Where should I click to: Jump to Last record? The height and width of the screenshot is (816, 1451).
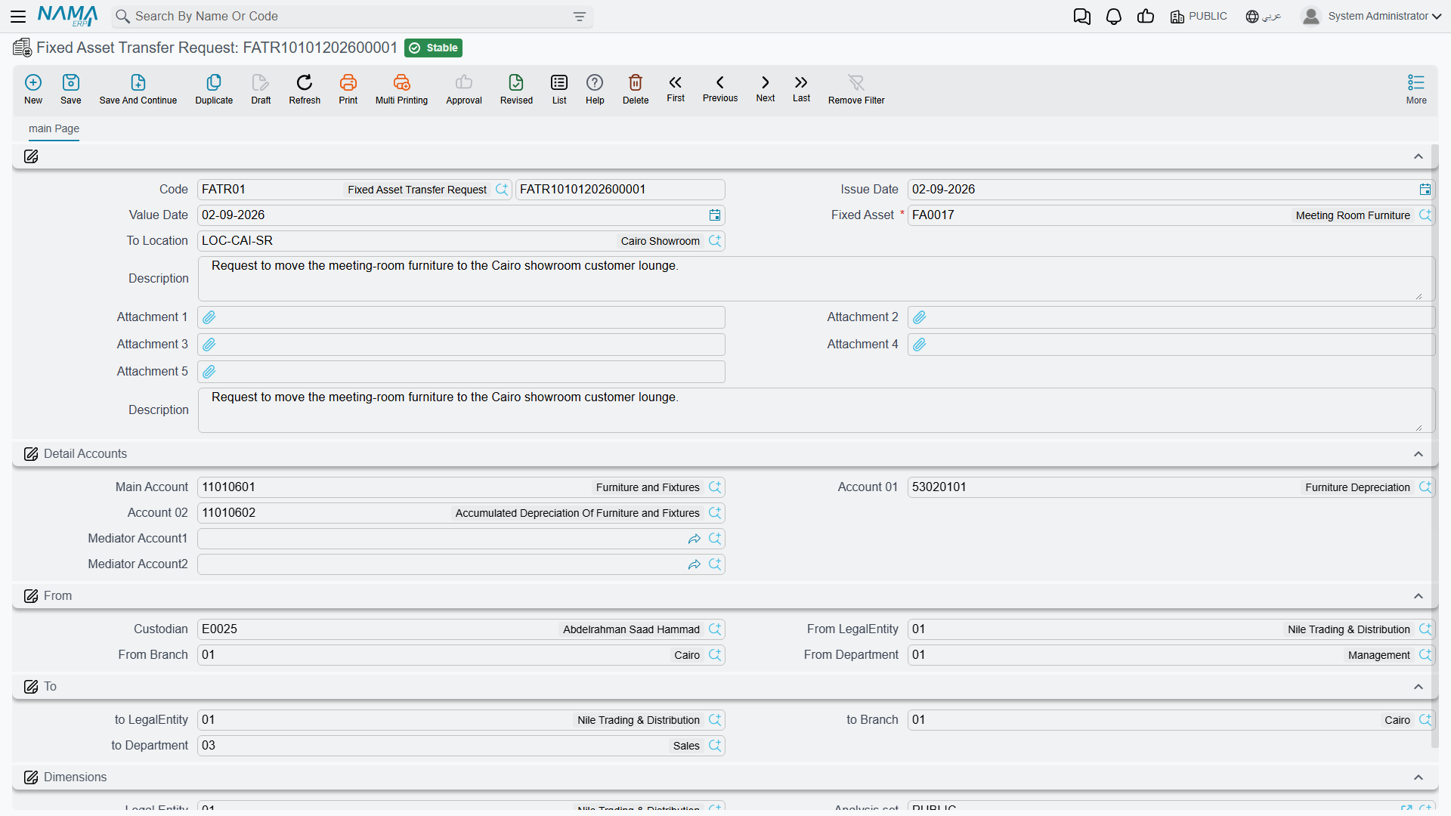click(x=801, y=88)
